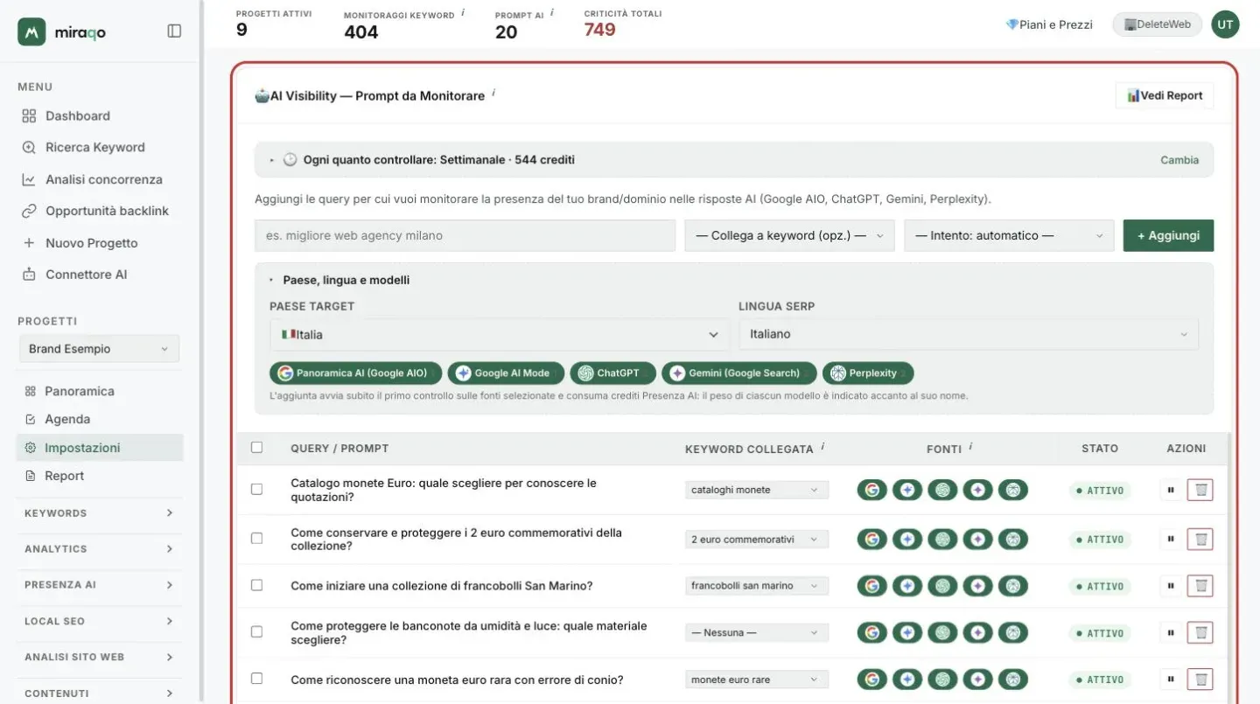The image size is (1260, 704).
Task: Toggle Google AI Mode model chip
Action: pyautogui.click(x=507, y=373)
